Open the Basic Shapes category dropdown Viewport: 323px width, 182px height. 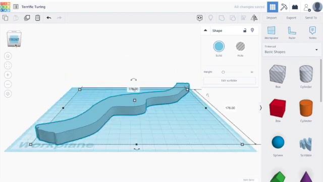pos(292,50)
